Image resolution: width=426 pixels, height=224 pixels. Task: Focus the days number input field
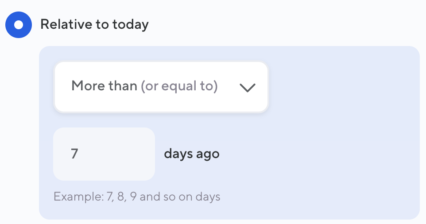pos(104,154)
